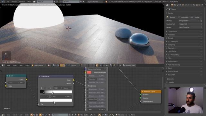Click the ColorRamp Pos value field
This screenshot has width=206, height=116.
click(x=61, y=97)
